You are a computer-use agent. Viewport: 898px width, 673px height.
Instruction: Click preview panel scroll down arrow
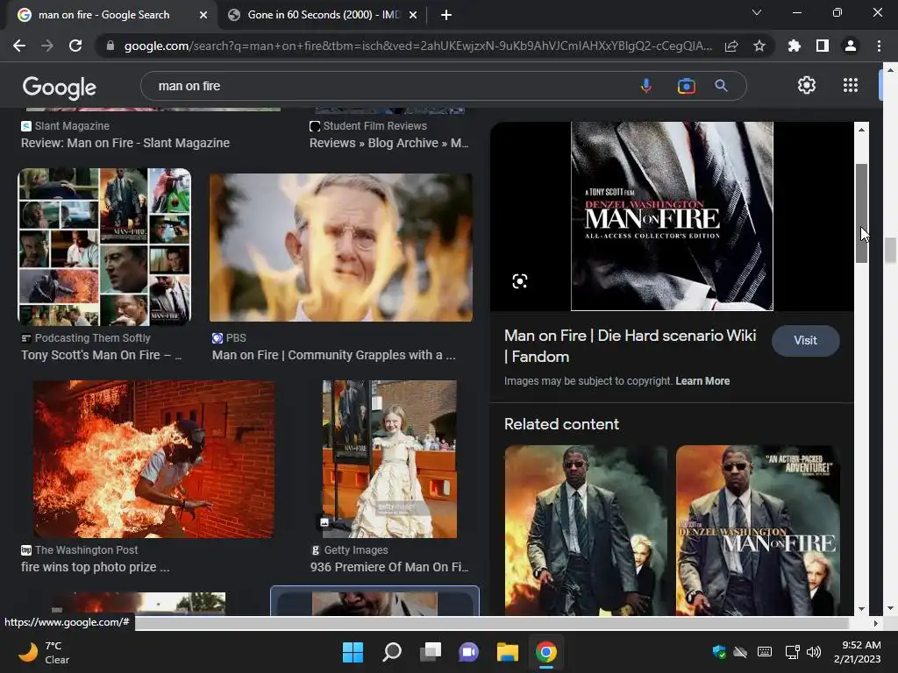pos(861,609)
